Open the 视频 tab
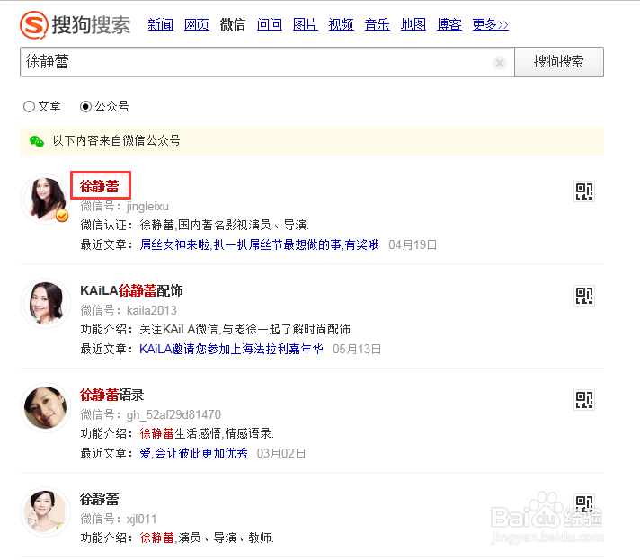 [341, 24]
